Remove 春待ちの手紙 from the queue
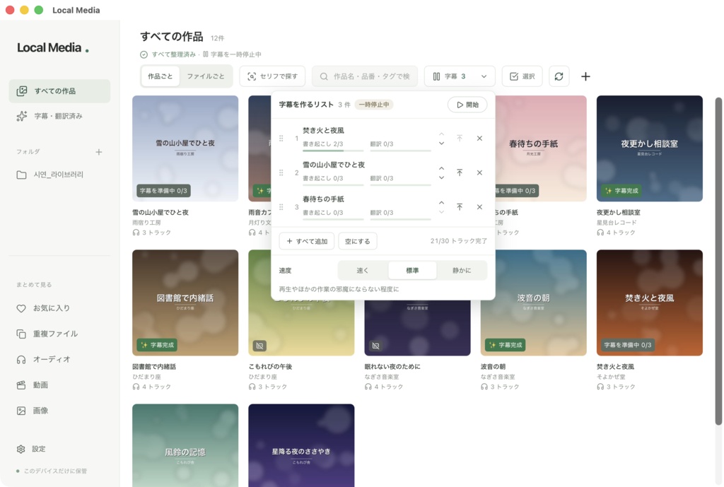This screenshot has width=724, height=487. (479, 207)
